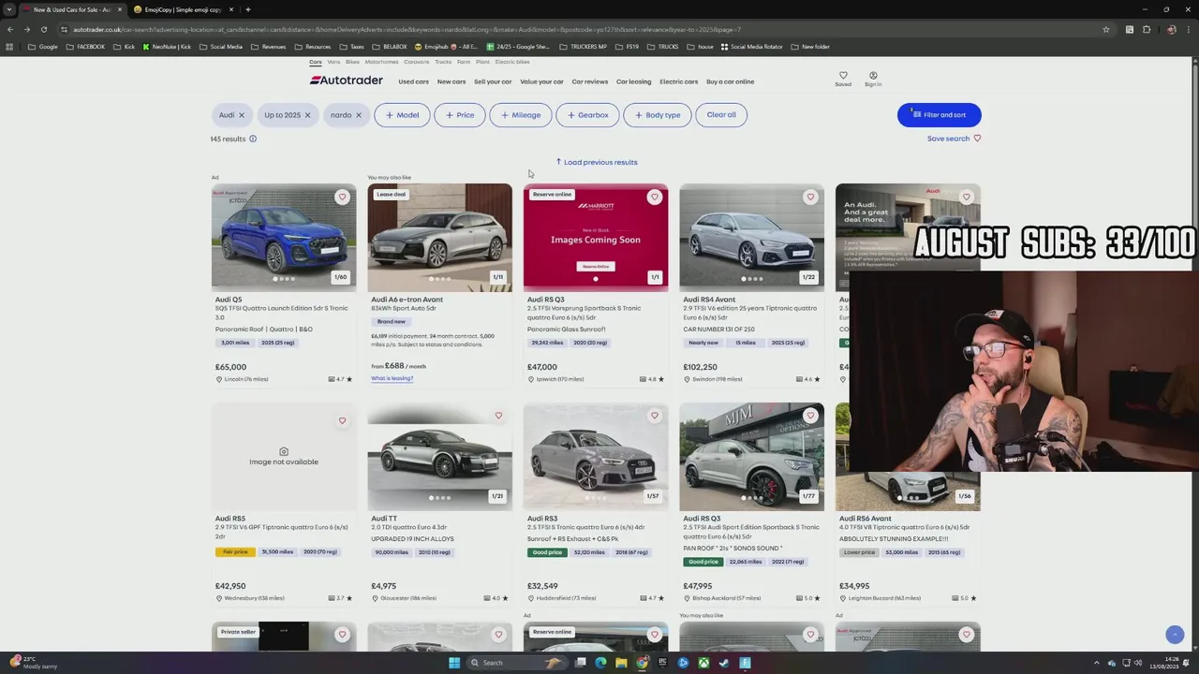Viewport: 1199px width, 674px height.
Task: Open Windows Start menu
Action: point(454,663)
